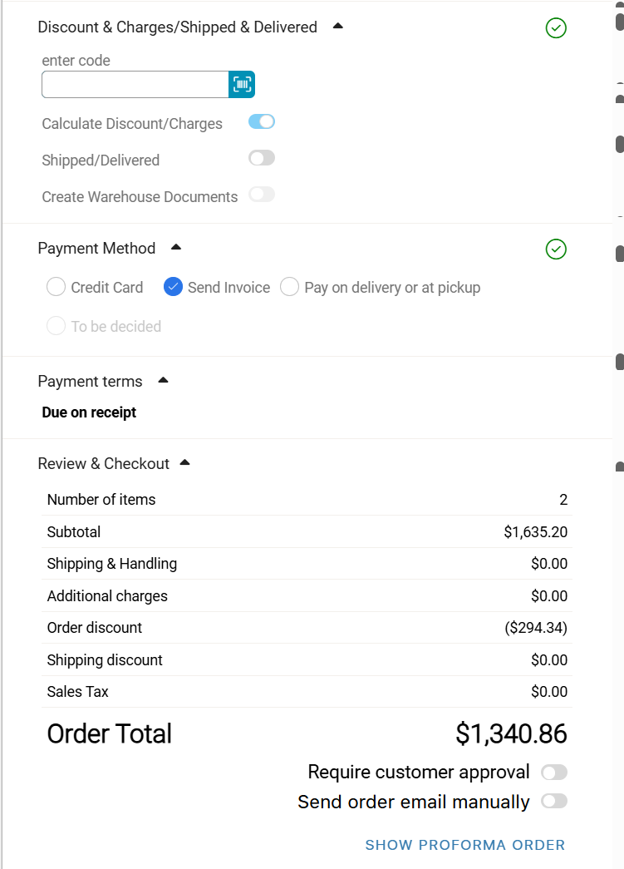Click the enter code input field
This screenshot has height=869, width=624.
tap(135, 84)
